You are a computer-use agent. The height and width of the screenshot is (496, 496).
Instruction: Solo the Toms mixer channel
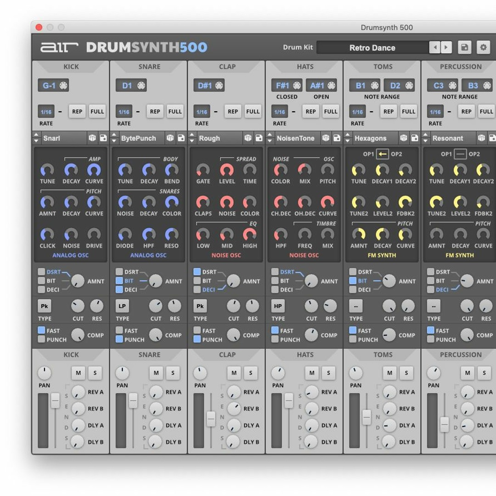coord(406,372)
